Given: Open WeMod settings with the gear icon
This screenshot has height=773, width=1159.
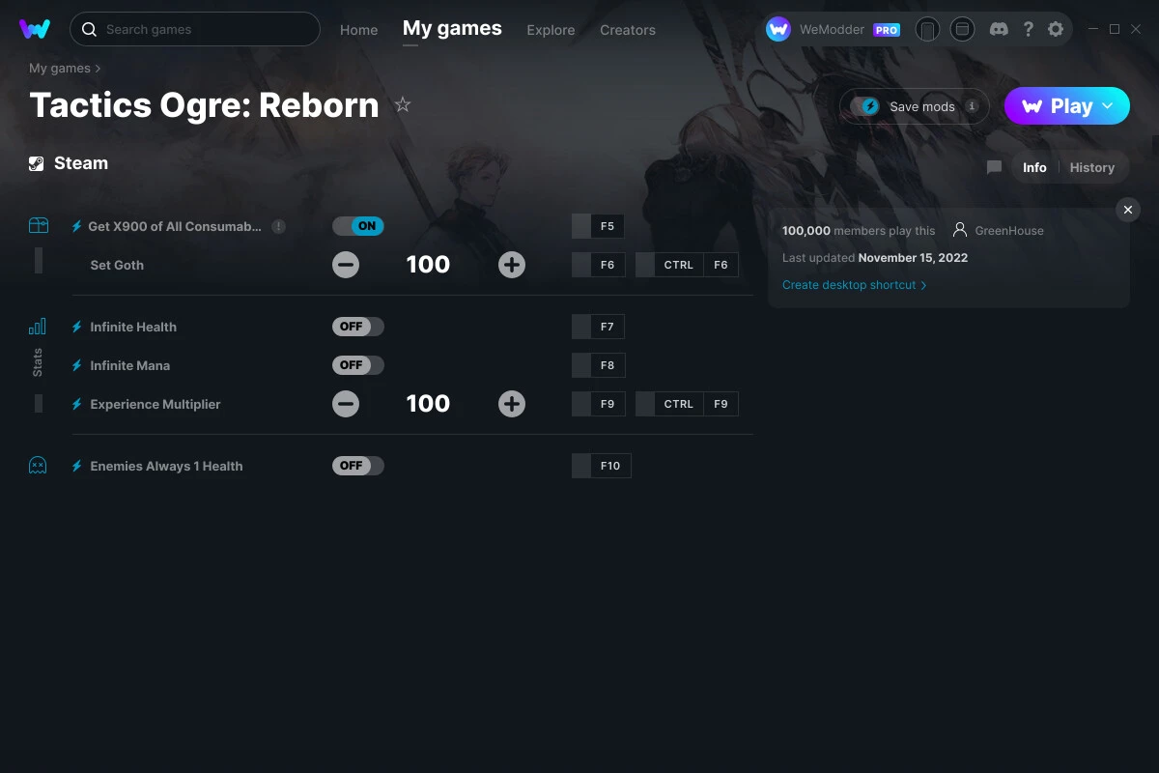Looking at the screenshot, I should coord(1056,29).
